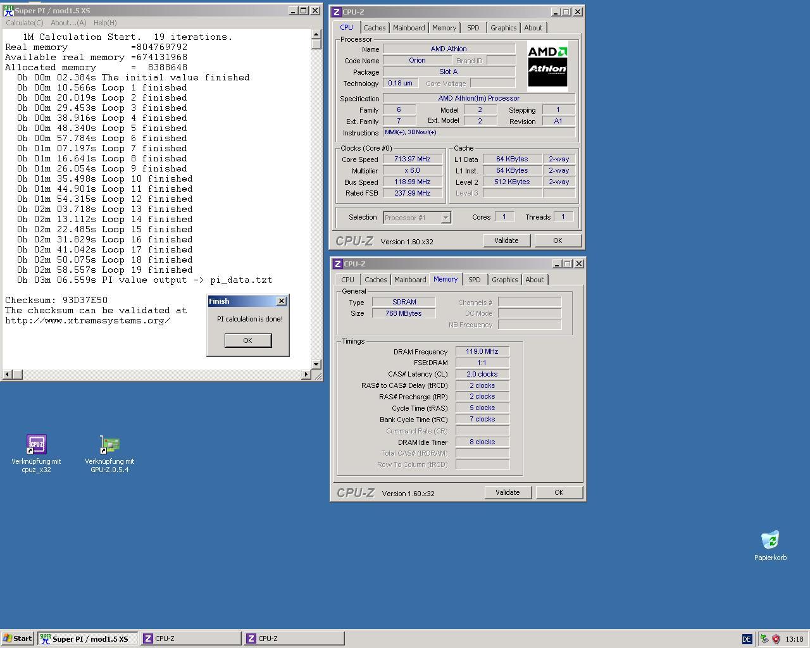The height and width of the screenshot is (648, 810).
Task: Click Super PI vertical scrollbar up arrow
Action: coord(316,35)
